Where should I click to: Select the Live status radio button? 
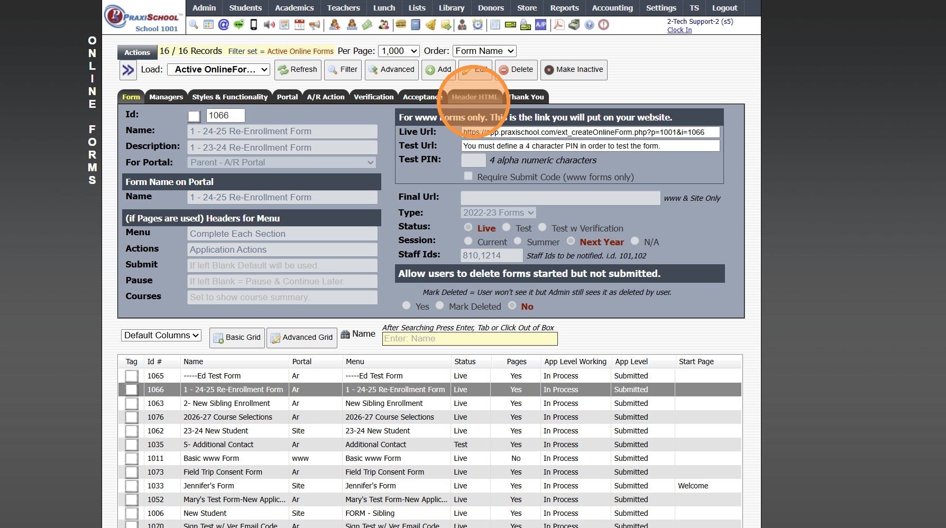tap(468, 227)
